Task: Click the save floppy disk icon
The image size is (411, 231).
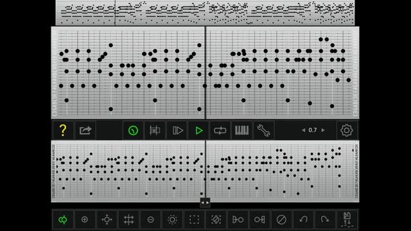Action: tap(347, 219)
